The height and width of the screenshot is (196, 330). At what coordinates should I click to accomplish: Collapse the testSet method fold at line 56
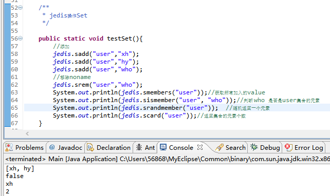(20, 38)
